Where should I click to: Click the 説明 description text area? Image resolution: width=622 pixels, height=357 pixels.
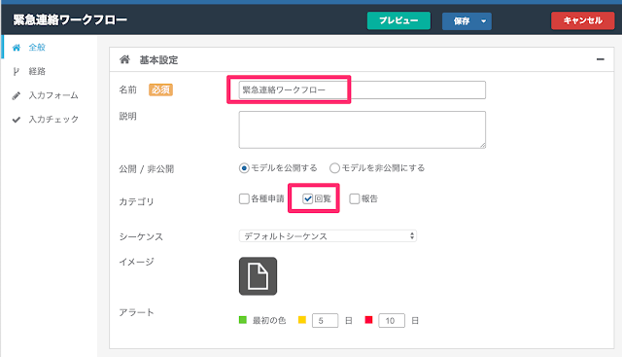pyautogui.click(x=363, y=129)
